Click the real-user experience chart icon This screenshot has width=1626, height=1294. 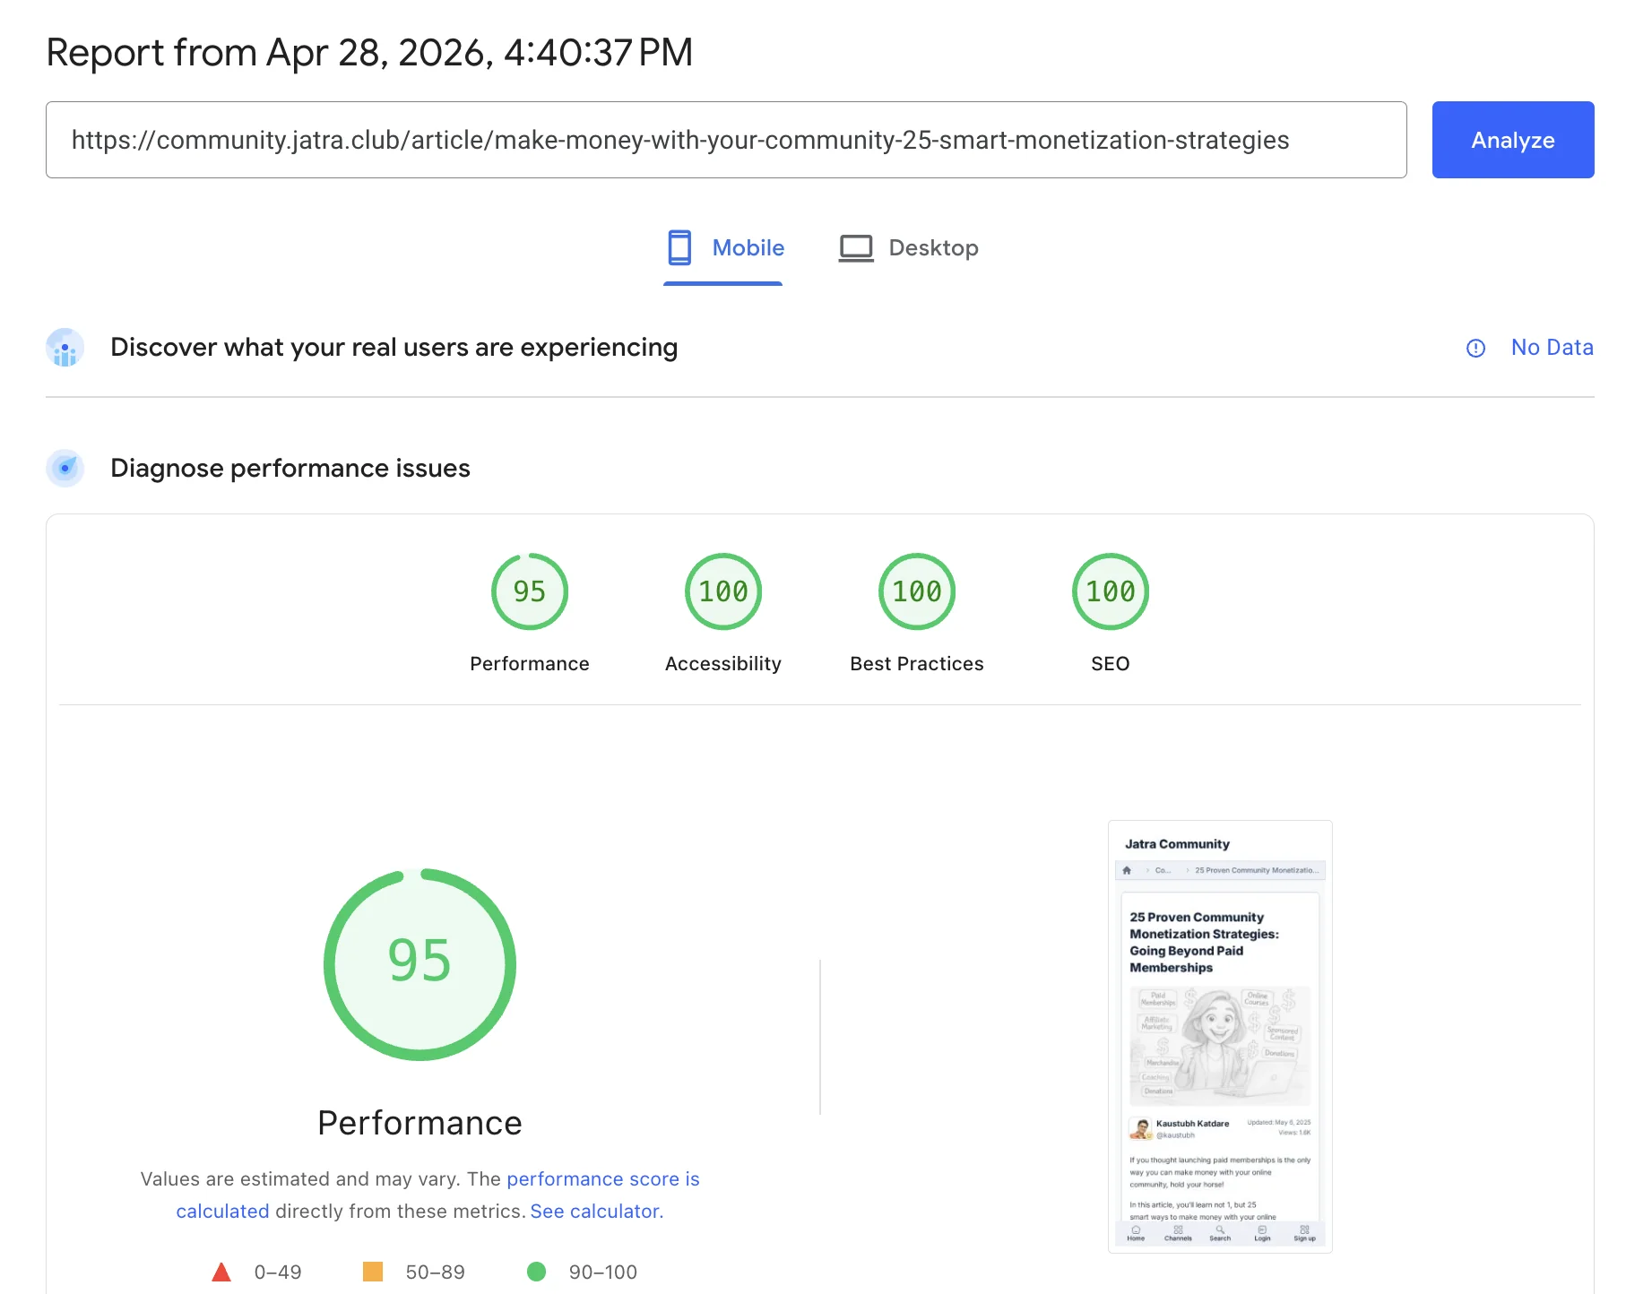64,348
